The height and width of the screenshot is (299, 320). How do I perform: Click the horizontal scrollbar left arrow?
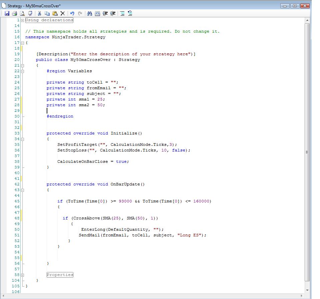[3, 296]
